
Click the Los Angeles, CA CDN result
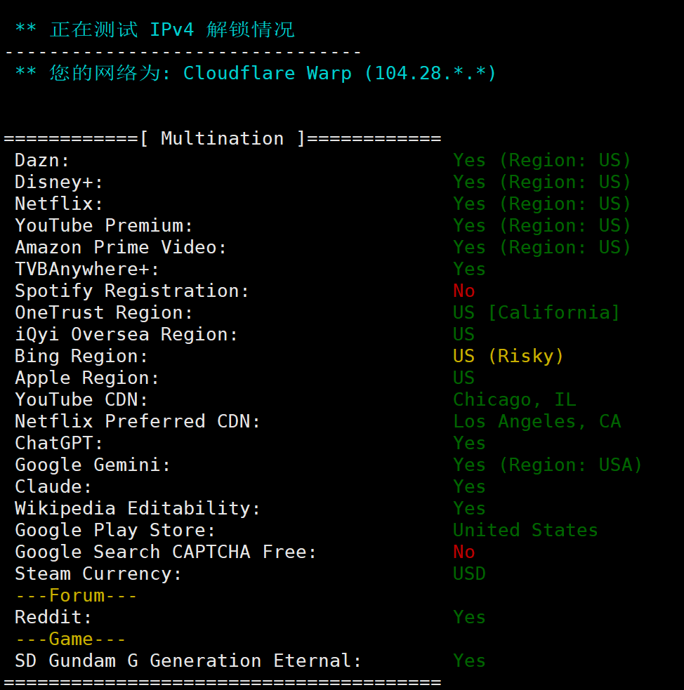point(537,422)
